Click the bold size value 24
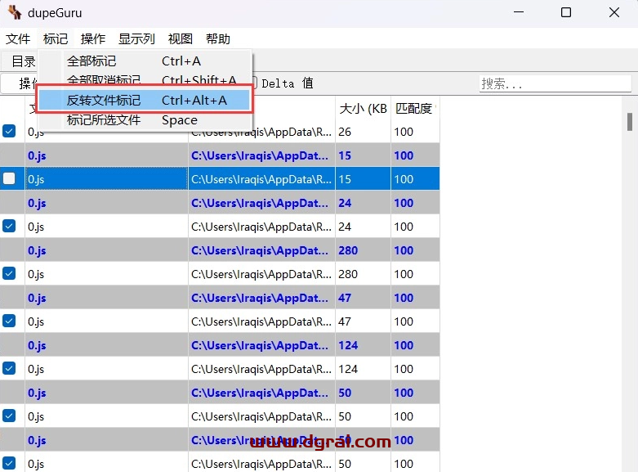The width and height of the screenshot is (638, 472). coord(345,203)
